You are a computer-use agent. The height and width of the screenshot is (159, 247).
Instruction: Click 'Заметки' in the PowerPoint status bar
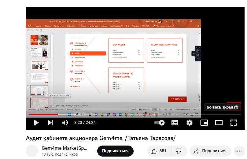[132, 109]
